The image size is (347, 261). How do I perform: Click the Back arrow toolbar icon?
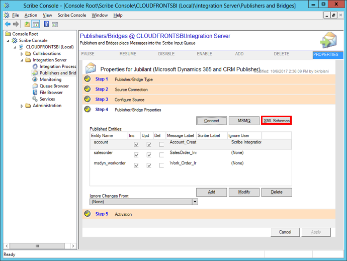[x=8, y=24]
